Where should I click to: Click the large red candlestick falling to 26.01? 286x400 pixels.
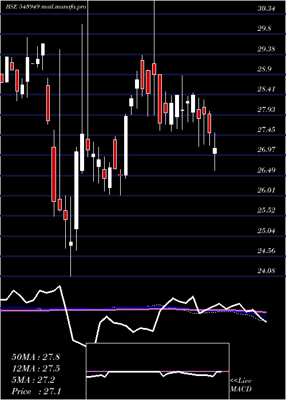coord(54,174)
